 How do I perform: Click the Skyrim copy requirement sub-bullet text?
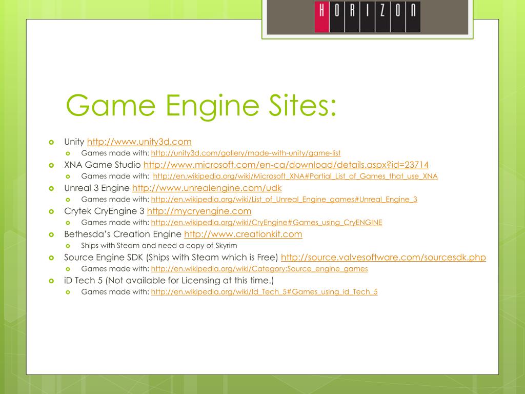click(159, 246)
